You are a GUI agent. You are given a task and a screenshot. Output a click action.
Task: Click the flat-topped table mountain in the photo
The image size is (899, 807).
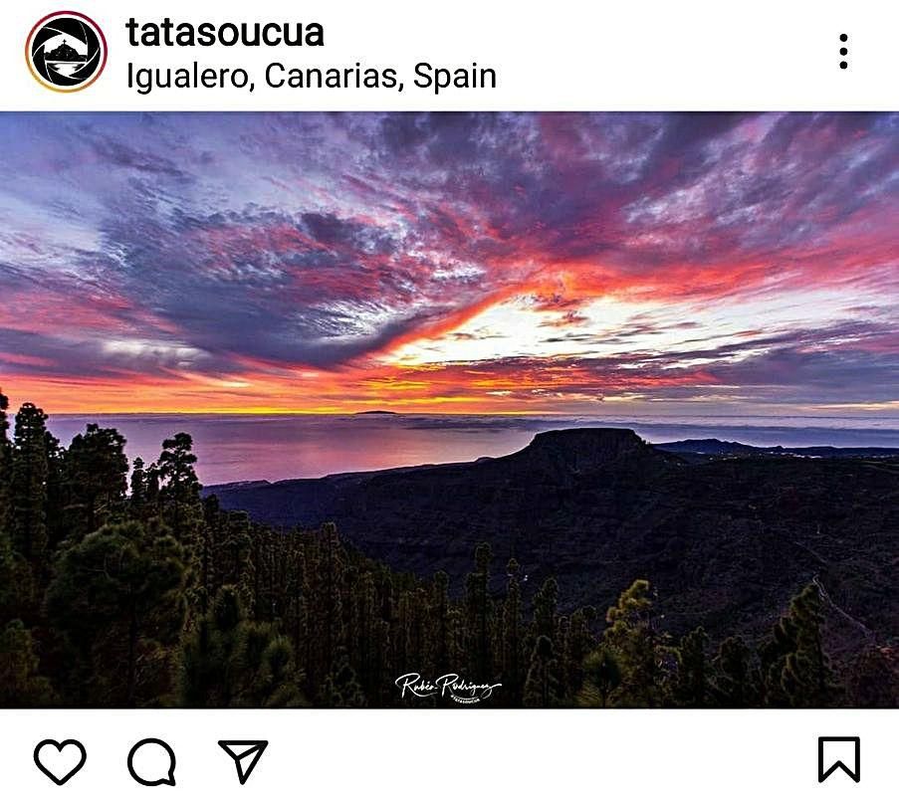(x=586, y=443)
